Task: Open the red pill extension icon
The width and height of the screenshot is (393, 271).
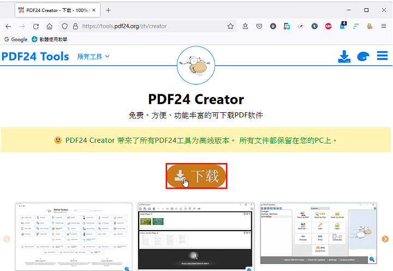Action: (x=301, y=26)
